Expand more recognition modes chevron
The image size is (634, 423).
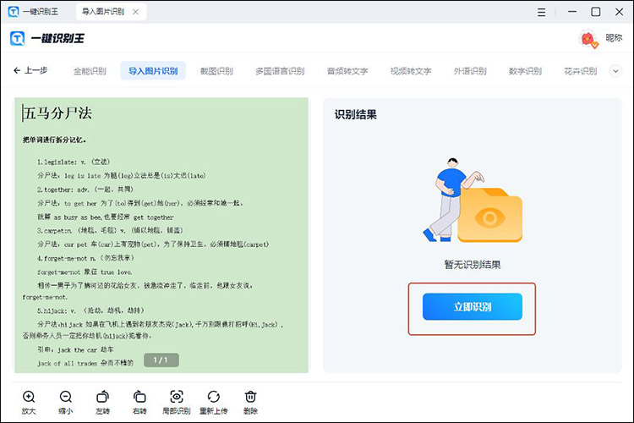click(615, 71)
